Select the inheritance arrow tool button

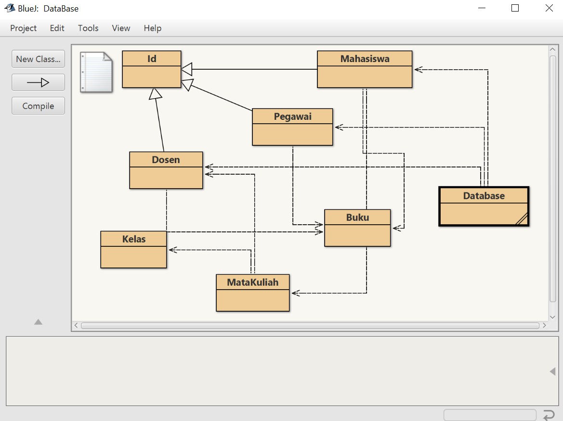[x=38, y=82]
